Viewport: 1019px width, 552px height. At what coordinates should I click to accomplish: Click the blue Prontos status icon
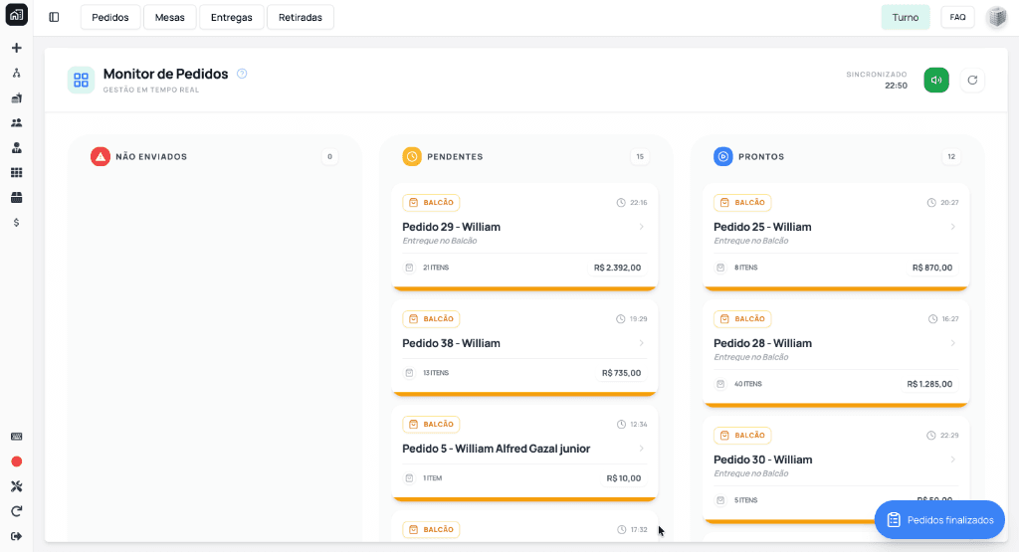click(723, 156)
